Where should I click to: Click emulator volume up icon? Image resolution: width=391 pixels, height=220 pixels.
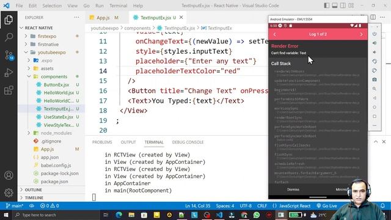tap(375, 43)
